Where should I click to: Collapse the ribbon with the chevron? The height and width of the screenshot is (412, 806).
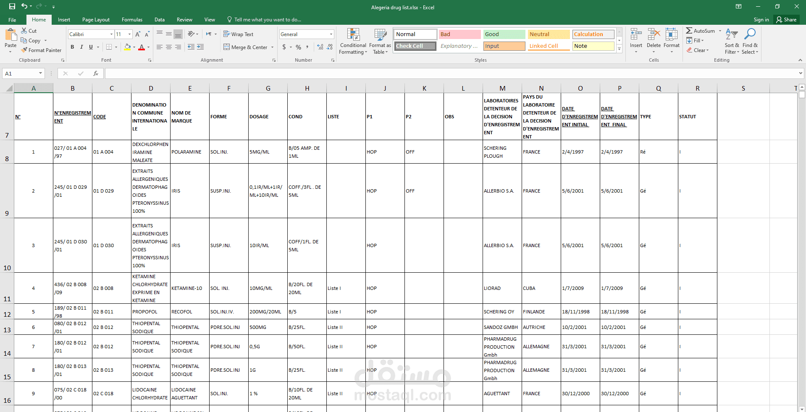[800, 60]
